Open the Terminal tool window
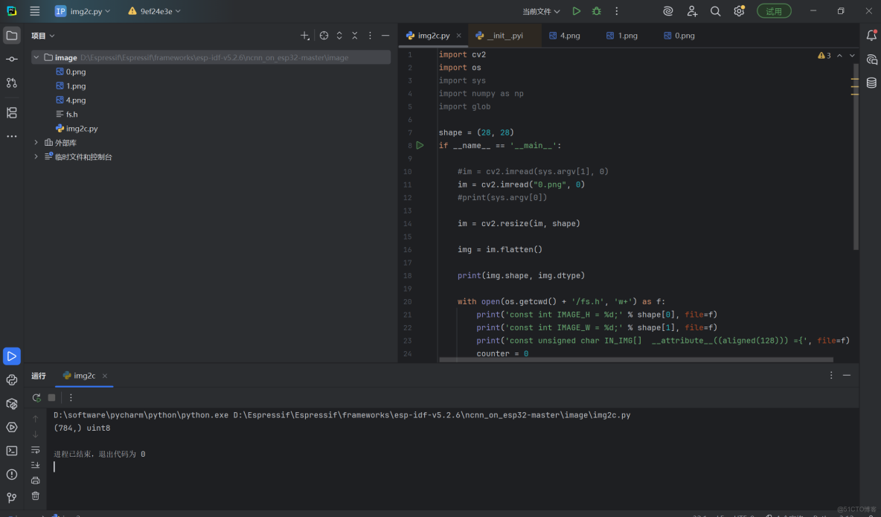This screenshot has width=881, height=517. coord(11,451)
